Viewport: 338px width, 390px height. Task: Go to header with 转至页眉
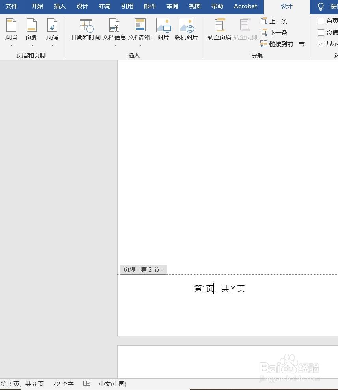point(219,30)
